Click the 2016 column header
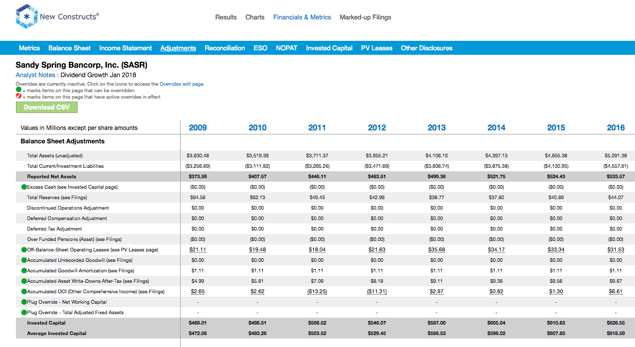 point(616,128)
